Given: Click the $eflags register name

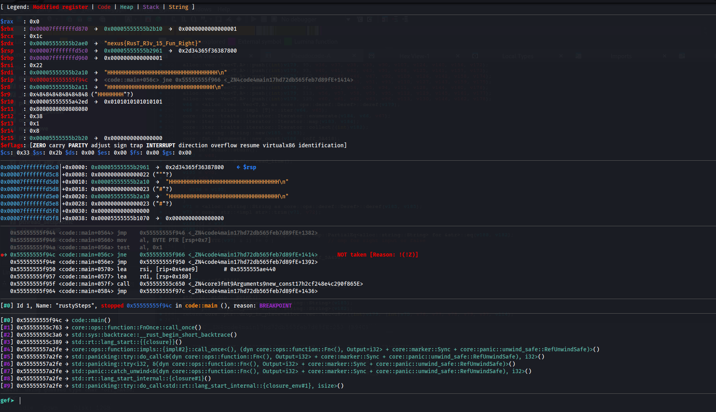Looking at the screenshot, I should (x=12, y=145).
